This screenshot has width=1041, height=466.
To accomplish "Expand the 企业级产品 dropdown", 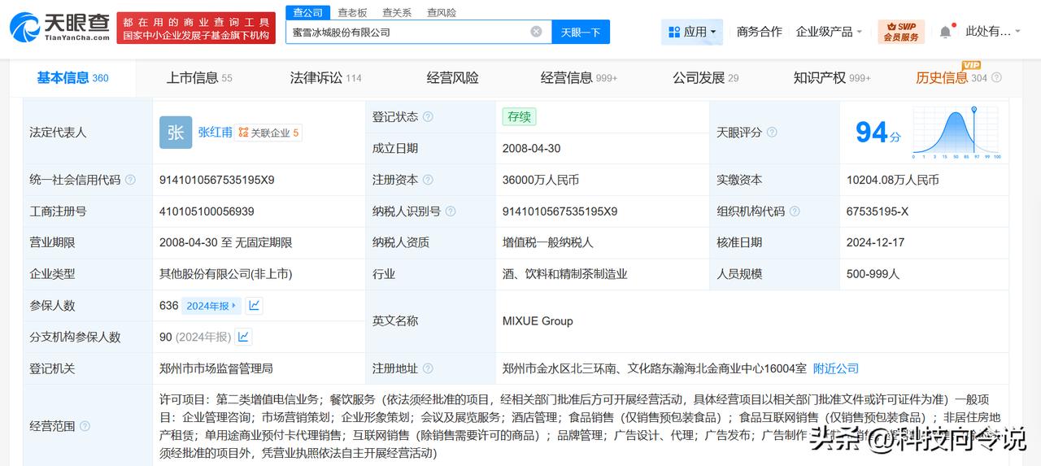I will pos(830,32).
